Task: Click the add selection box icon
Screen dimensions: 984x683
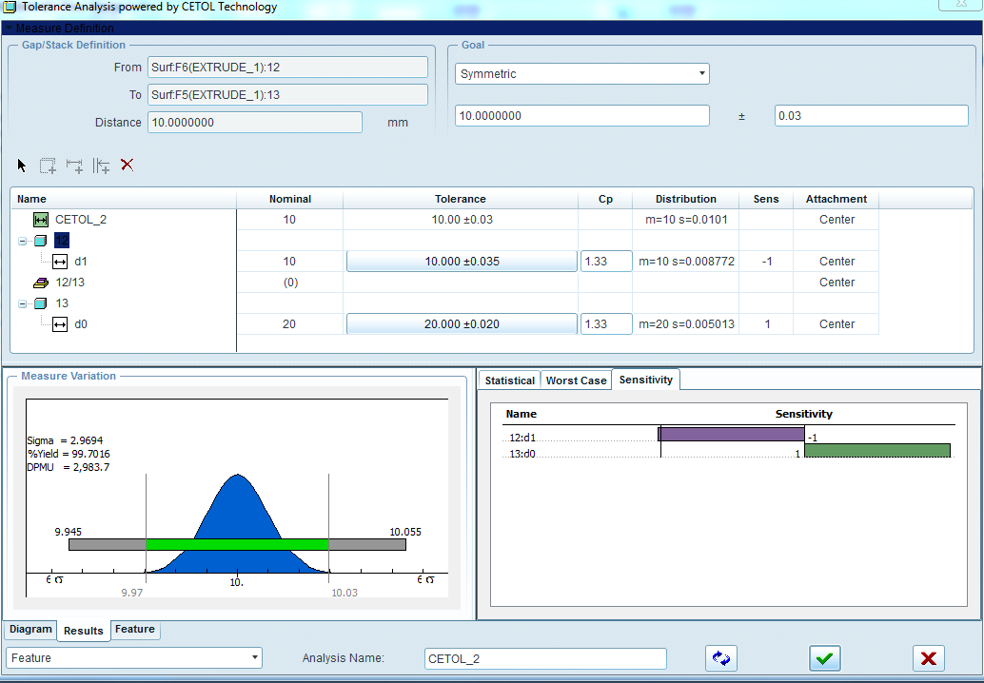Action: point(48,166)
